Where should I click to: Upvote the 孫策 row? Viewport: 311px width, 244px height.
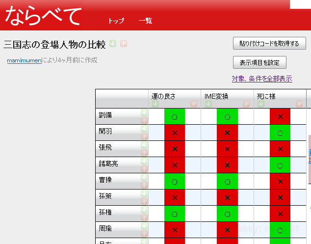144,193
